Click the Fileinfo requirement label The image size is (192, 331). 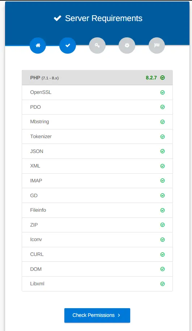click(38, 210)
